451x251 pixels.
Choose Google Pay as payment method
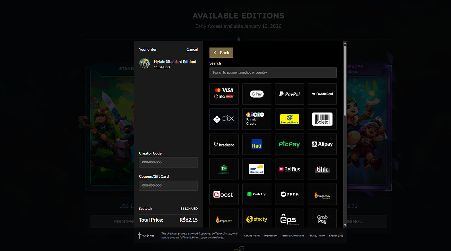(257, 94)
